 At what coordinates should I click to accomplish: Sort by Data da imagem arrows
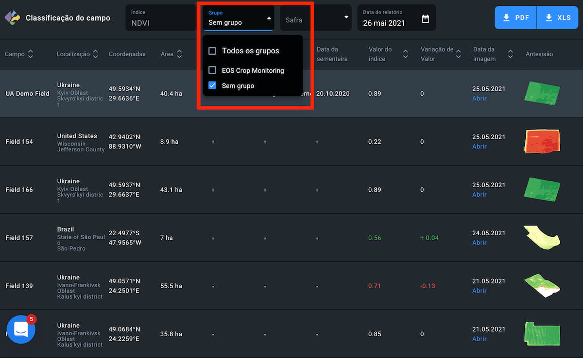510,54
